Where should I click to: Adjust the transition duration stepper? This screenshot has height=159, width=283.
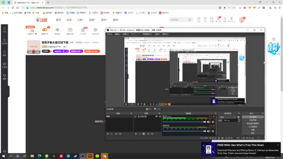pos(239,120)
